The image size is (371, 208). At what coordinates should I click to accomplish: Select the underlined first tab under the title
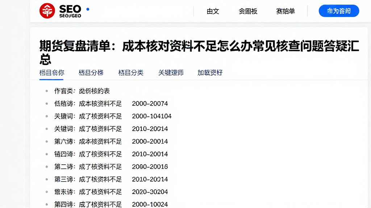coord(51,73)
